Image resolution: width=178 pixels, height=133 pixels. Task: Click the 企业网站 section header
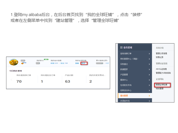(x=160, y=79)
